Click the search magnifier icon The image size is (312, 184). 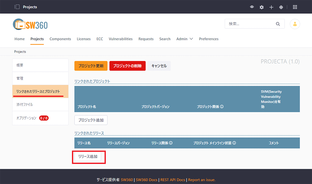pyautogui.click(x=278, y=24)
